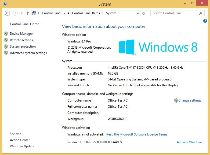The width and height of the screenshot is (210, 155).
Task: Open System protection
Action: (x=23, y=46)
